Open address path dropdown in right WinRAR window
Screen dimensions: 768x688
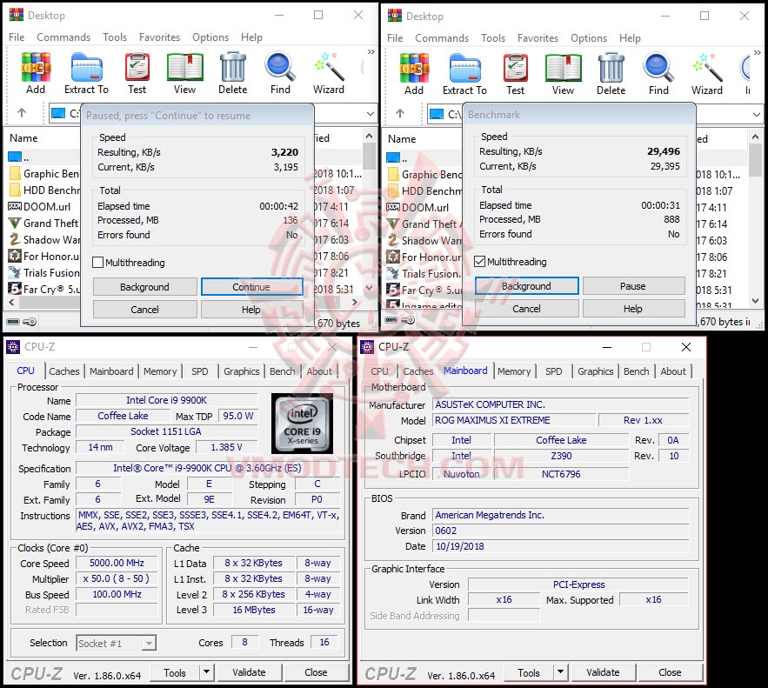coord(756,115)
